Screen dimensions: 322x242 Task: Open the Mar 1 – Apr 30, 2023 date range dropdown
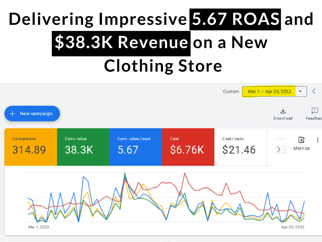coord(274,91)
